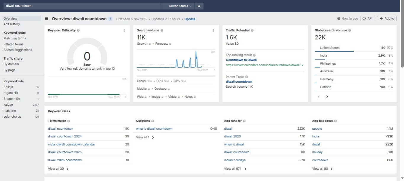Image resolution: width=404 pixels, height=181 pixels.
Task: Open Matching terms in sidebar
Action: 15,38
